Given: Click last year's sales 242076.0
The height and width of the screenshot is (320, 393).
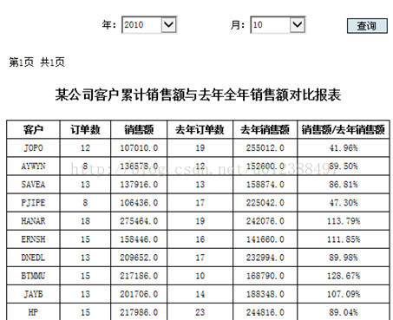Looking at the screenshot, I should pos(265,221).
